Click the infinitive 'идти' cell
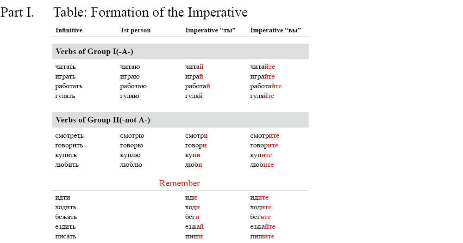 (63, 198)
